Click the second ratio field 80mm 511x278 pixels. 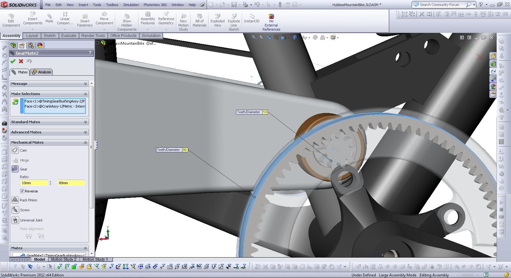tap(71, 183)
